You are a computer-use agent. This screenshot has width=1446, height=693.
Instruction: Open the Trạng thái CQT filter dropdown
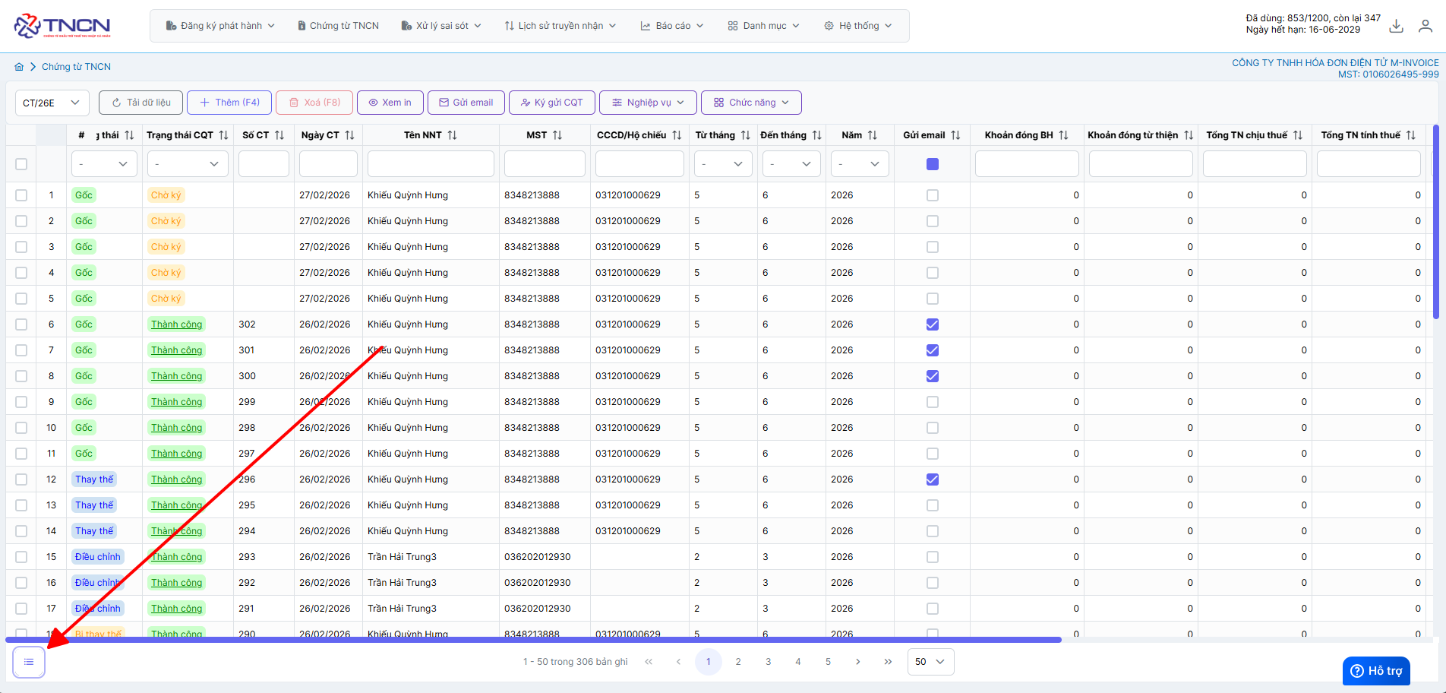click(x=188, y=164)
